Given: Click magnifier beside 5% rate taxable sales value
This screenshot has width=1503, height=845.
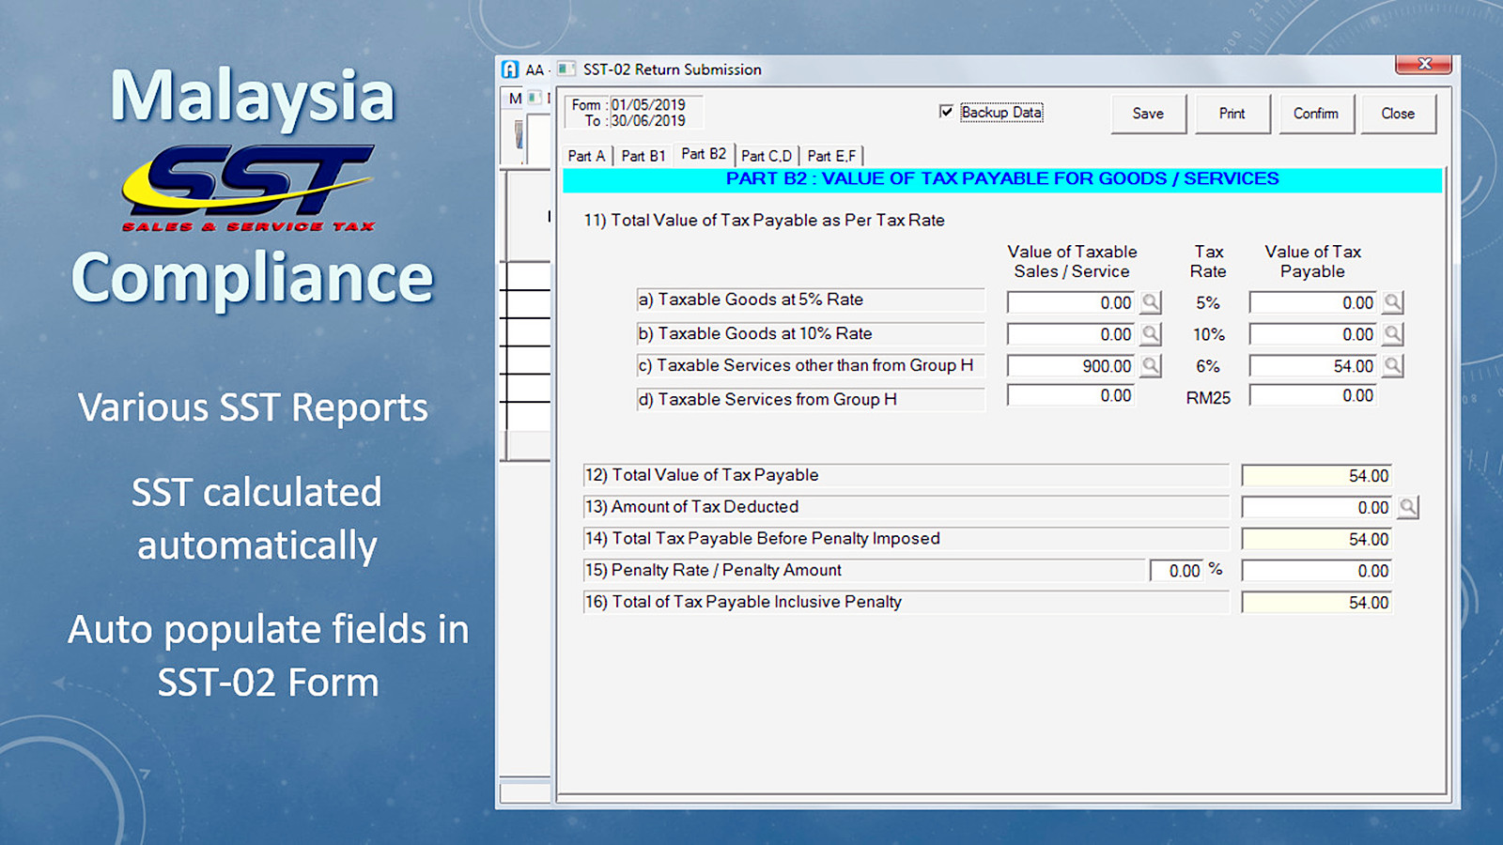Looking at the screenshot, I should (1151, 302).
